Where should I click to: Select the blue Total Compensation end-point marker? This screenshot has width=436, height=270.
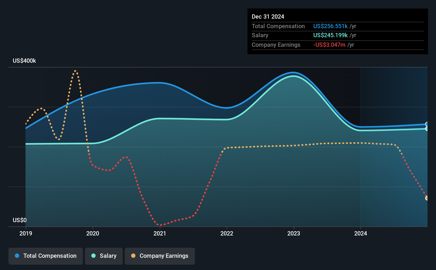(427, 124)
